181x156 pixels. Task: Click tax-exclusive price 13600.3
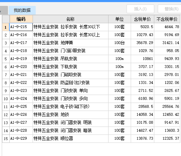[x=167, y=131]
